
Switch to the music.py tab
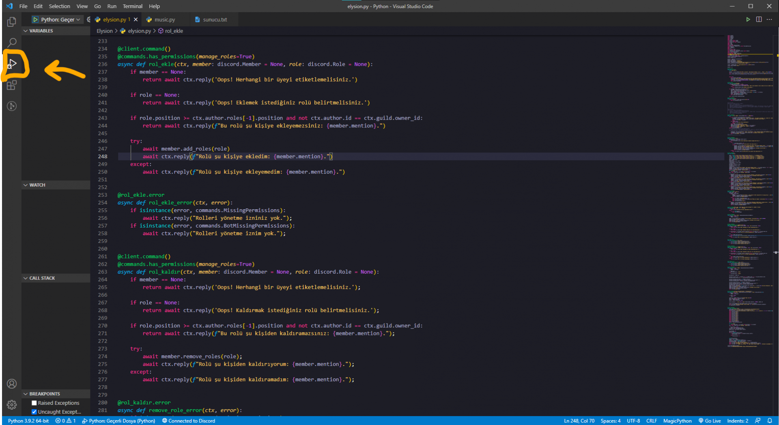(x=165, y=19)
